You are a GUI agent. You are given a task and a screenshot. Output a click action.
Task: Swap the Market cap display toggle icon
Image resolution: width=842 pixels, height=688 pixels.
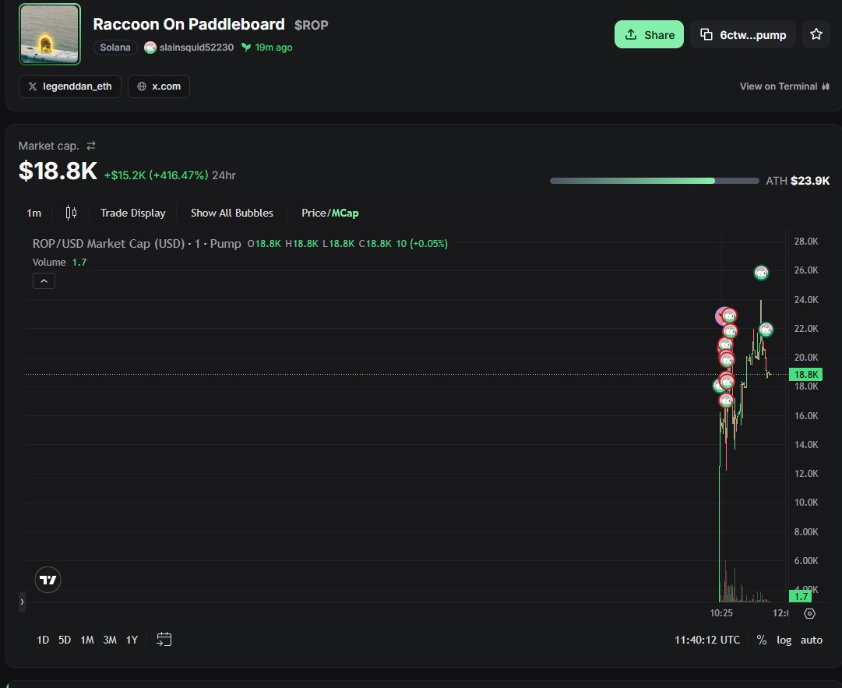[91, 146]
